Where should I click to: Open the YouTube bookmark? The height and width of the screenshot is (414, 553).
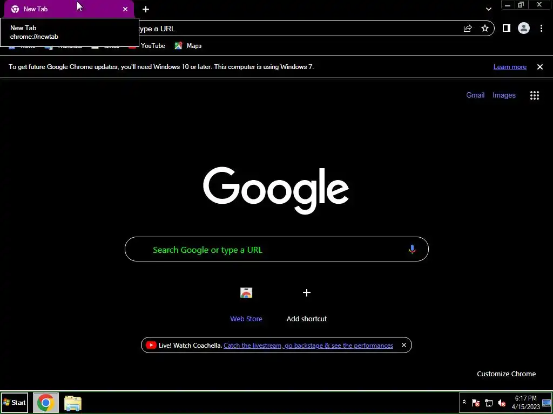(x=148, y=46)
